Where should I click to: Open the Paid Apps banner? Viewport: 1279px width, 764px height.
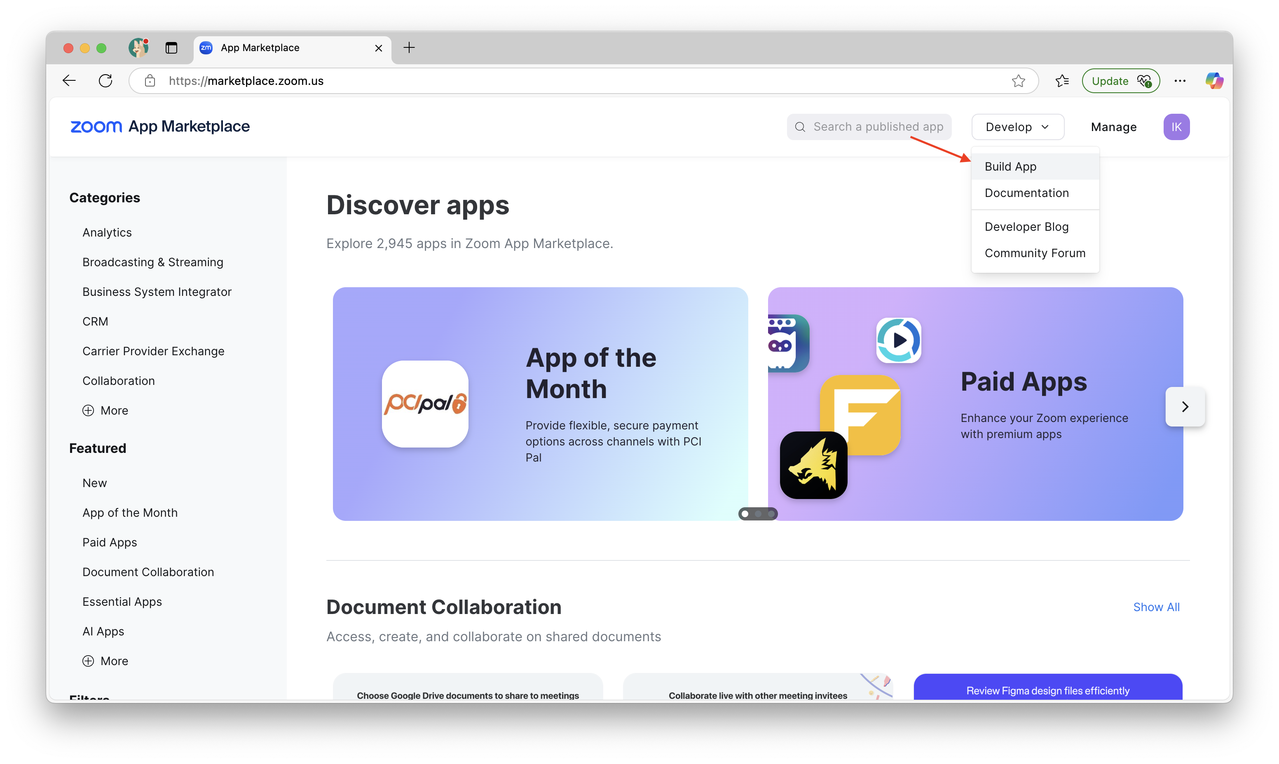point(975,403)
